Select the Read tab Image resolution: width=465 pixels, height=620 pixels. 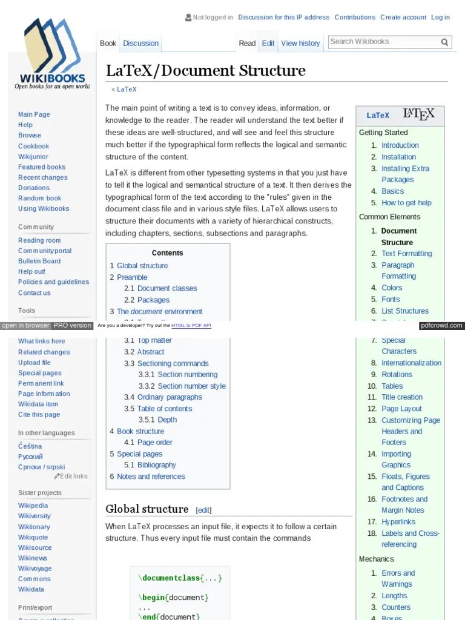(247, 43)
